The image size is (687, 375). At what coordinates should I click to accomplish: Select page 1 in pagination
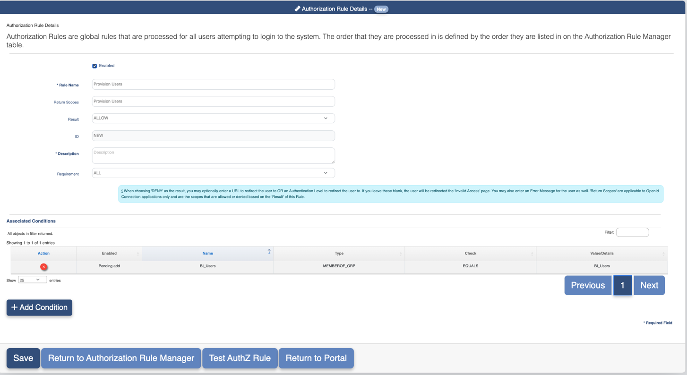point(622,285)
